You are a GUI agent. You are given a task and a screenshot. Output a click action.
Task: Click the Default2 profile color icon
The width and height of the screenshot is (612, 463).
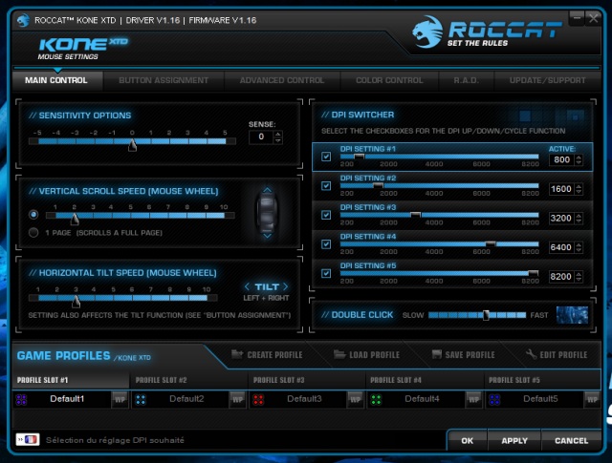(x=141, y=399)
